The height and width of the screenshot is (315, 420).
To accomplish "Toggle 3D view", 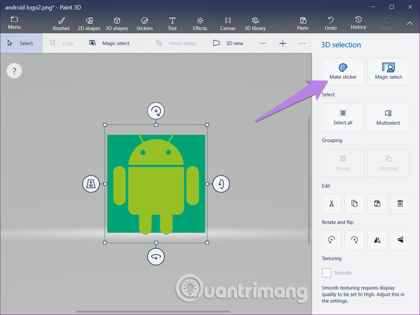I will tap(228, 43).
